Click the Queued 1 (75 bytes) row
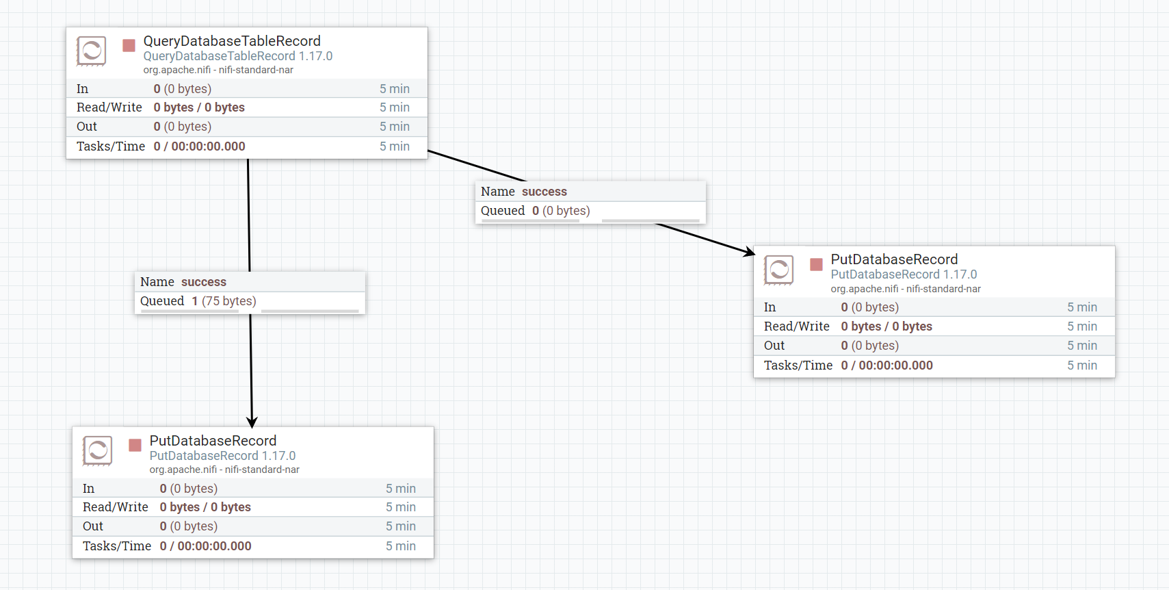This screenshot has width=1169, height=590. pyautogui.click(x=250, y=301)
